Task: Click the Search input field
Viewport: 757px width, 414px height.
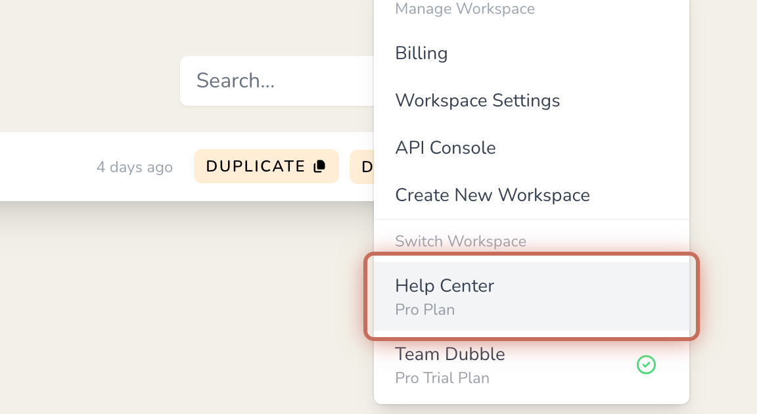Action: [277, 81]
